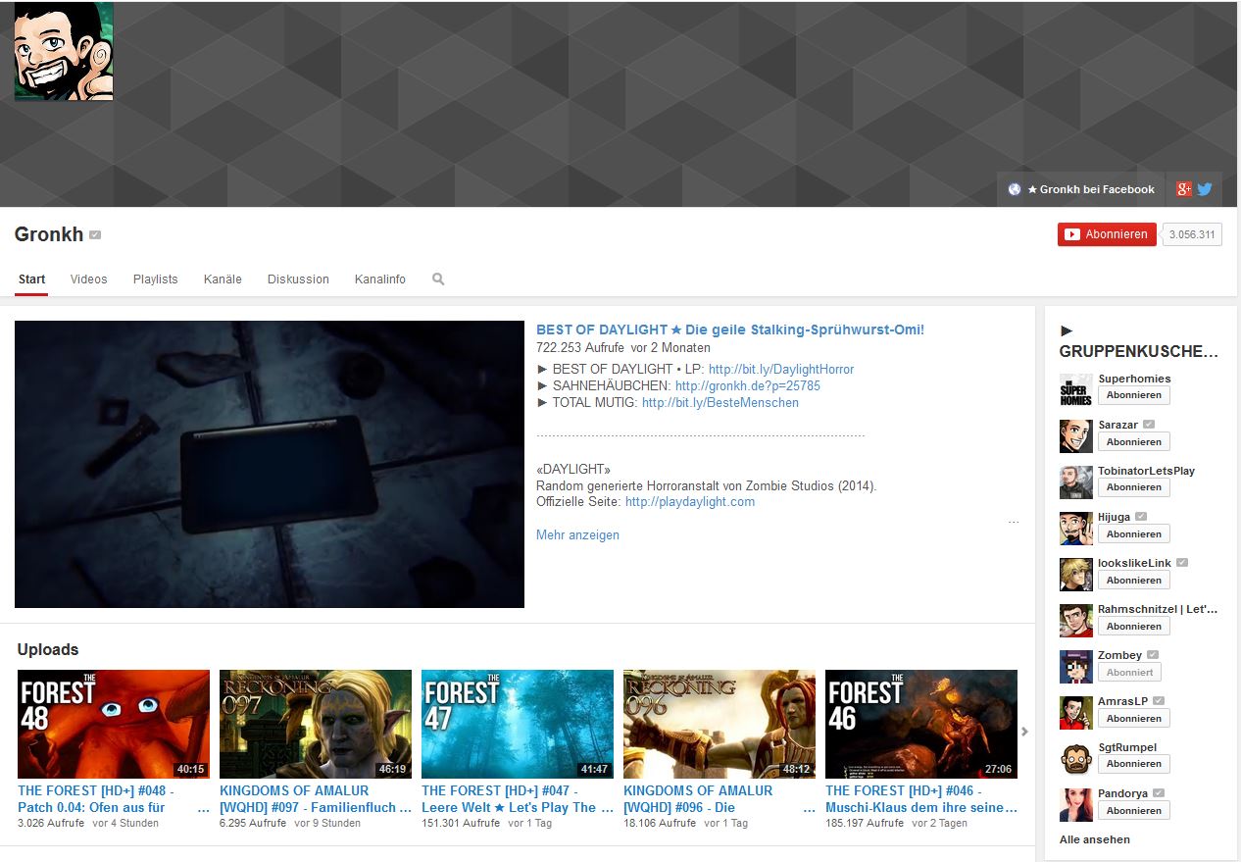1241x862 pixels.
Task: Subscribe to lookslikeLink channel
Action: click(x=1133, y=581)
